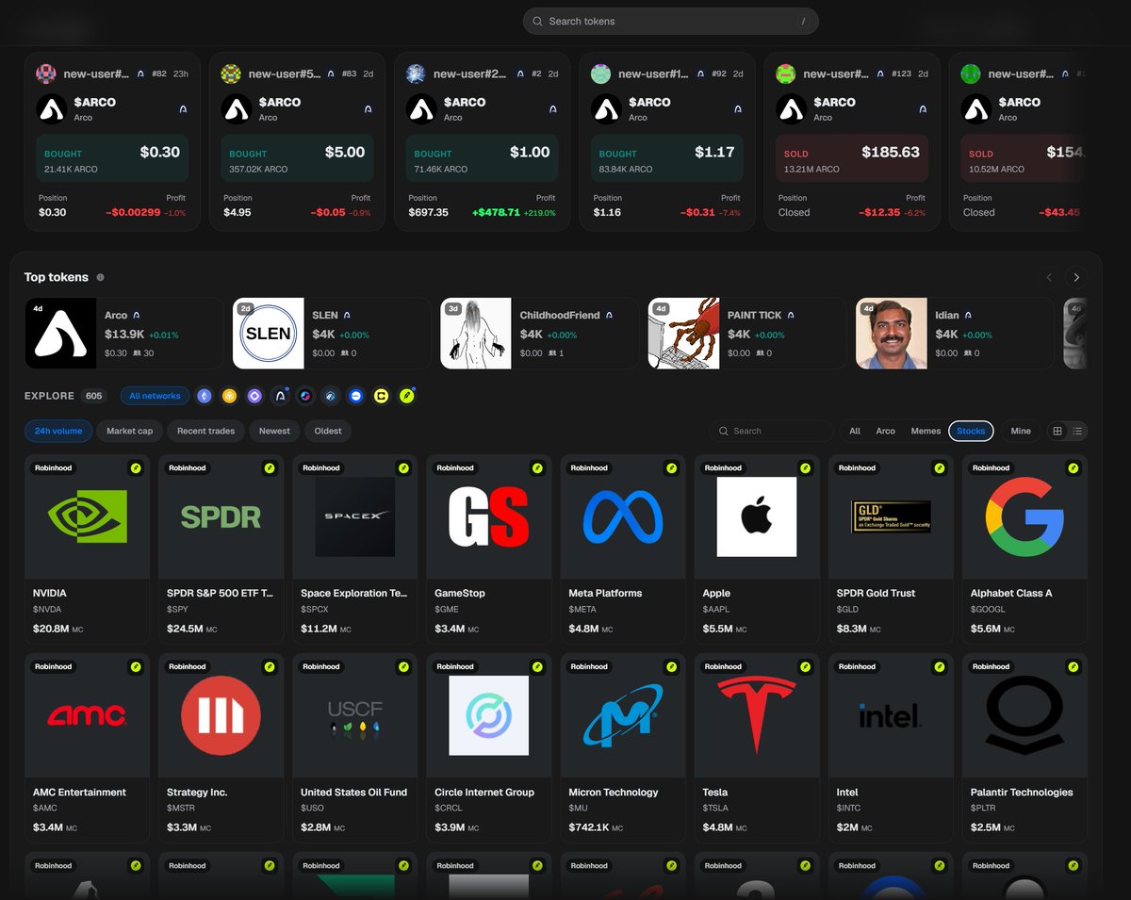The width and height of the screenshot is (1131, 900).
Task: Click the info icon beside Top tokens
Action: (x=100, y=278)
